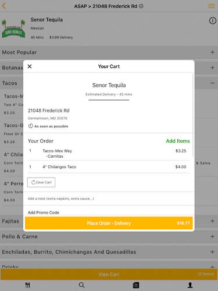
Task: Place Order - Delivery button
Action: click(109, 223)
